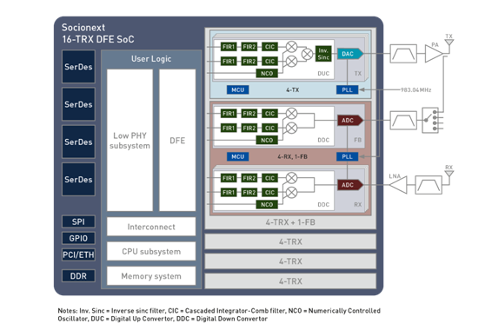Screen dimensions: 485x330
Task: Click the SPI interface block
Action: pos(78,221)
